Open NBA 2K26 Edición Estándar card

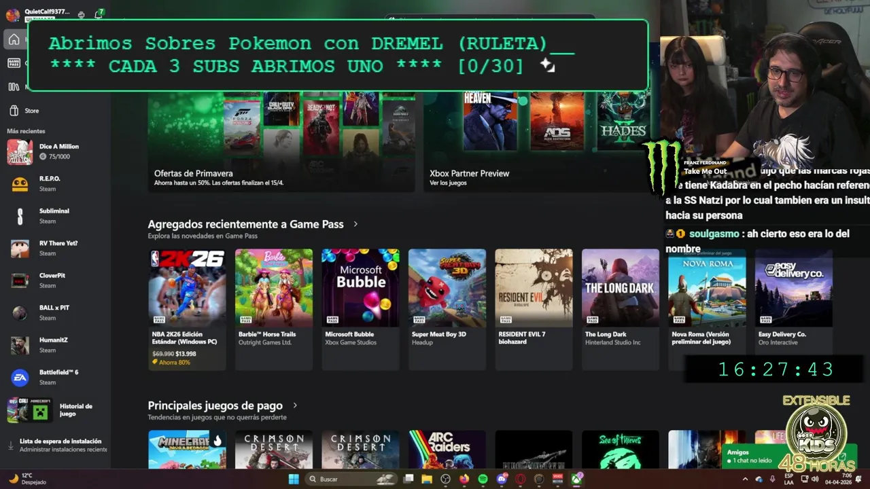(187, 309)
